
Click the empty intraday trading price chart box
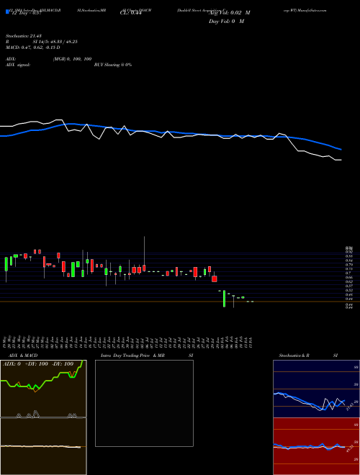pos(144,403)
